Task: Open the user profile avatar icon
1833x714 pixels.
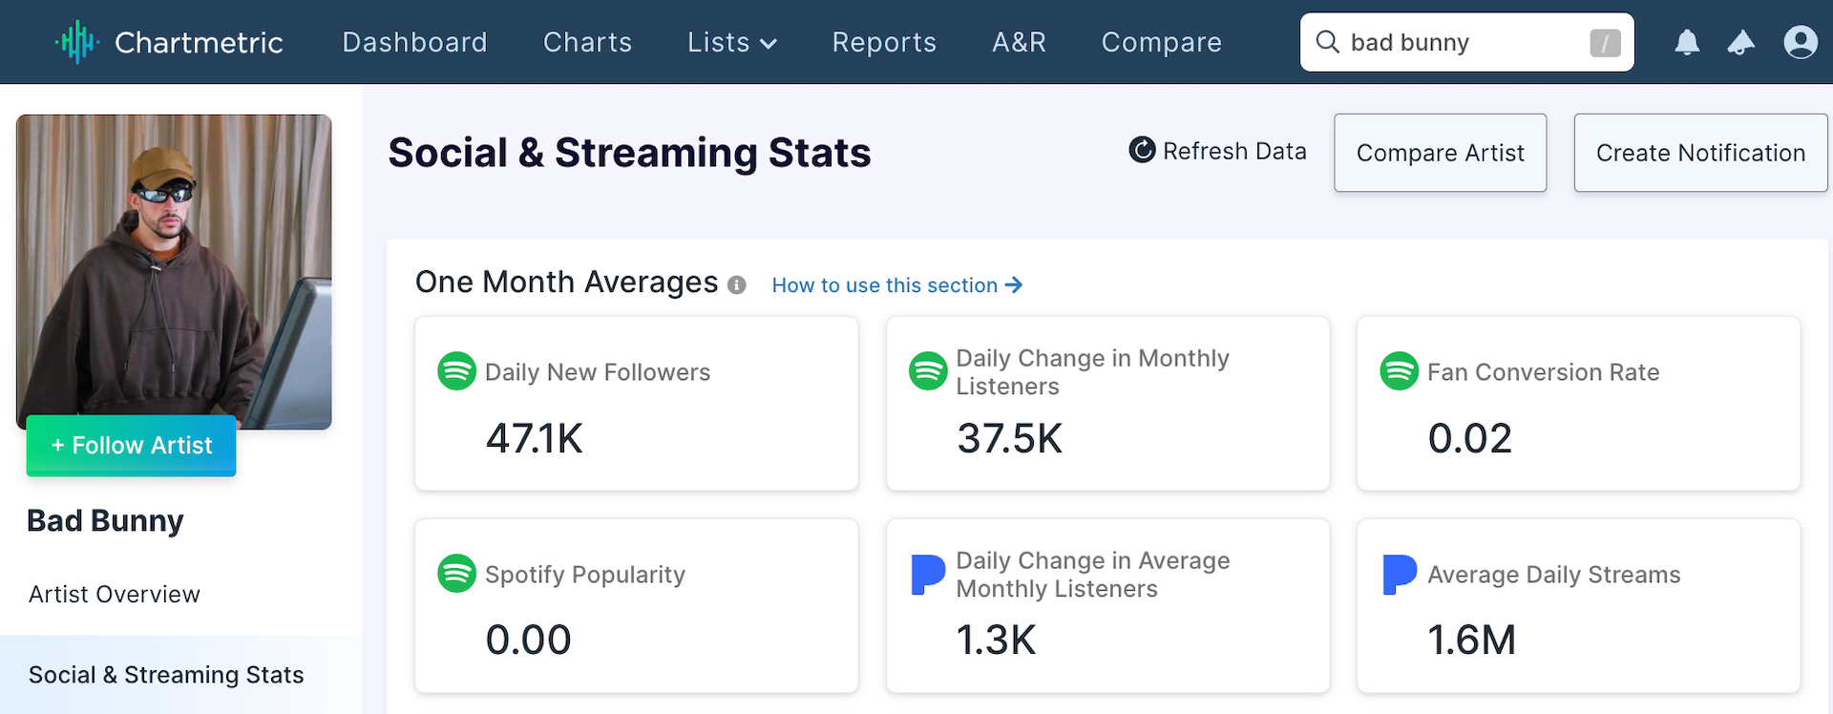Action: tap(1800, 42)
